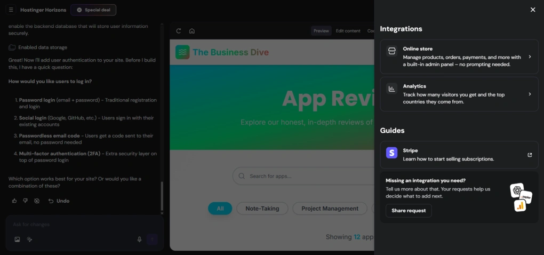Click the thumbs down feedback icon
Image resolution: width=544 pixels, height=255 pixels.
[25, 201]
